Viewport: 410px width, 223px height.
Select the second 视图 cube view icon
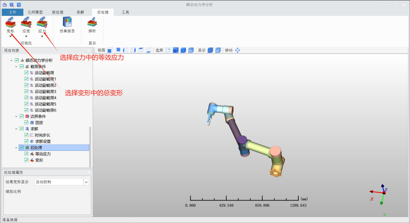[118, 50]
